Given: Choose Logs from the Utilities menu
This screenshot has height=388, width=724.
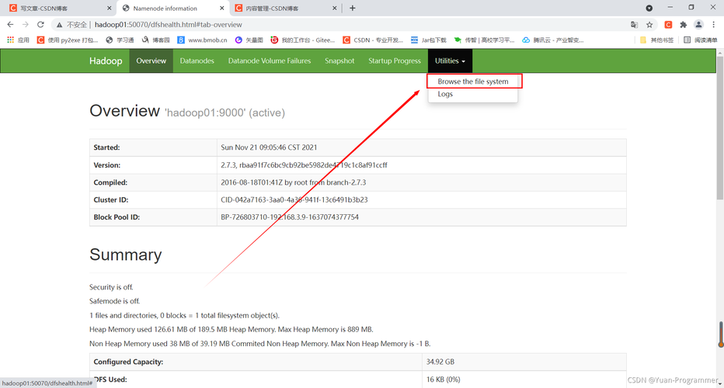Looking at the screenshot, I should [445, 94].
